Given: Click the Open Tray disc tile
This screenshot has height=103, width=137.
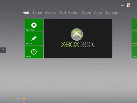Looking at the screenshot, I should [x=34, y=25].
